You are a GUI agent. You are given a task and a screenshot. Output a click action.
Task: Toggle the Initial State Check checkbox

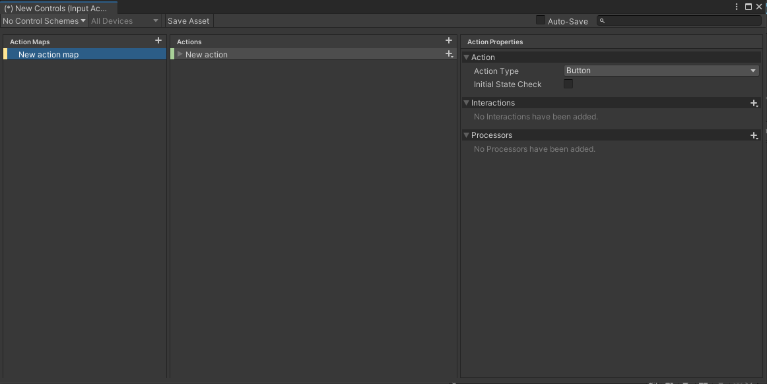568,84
